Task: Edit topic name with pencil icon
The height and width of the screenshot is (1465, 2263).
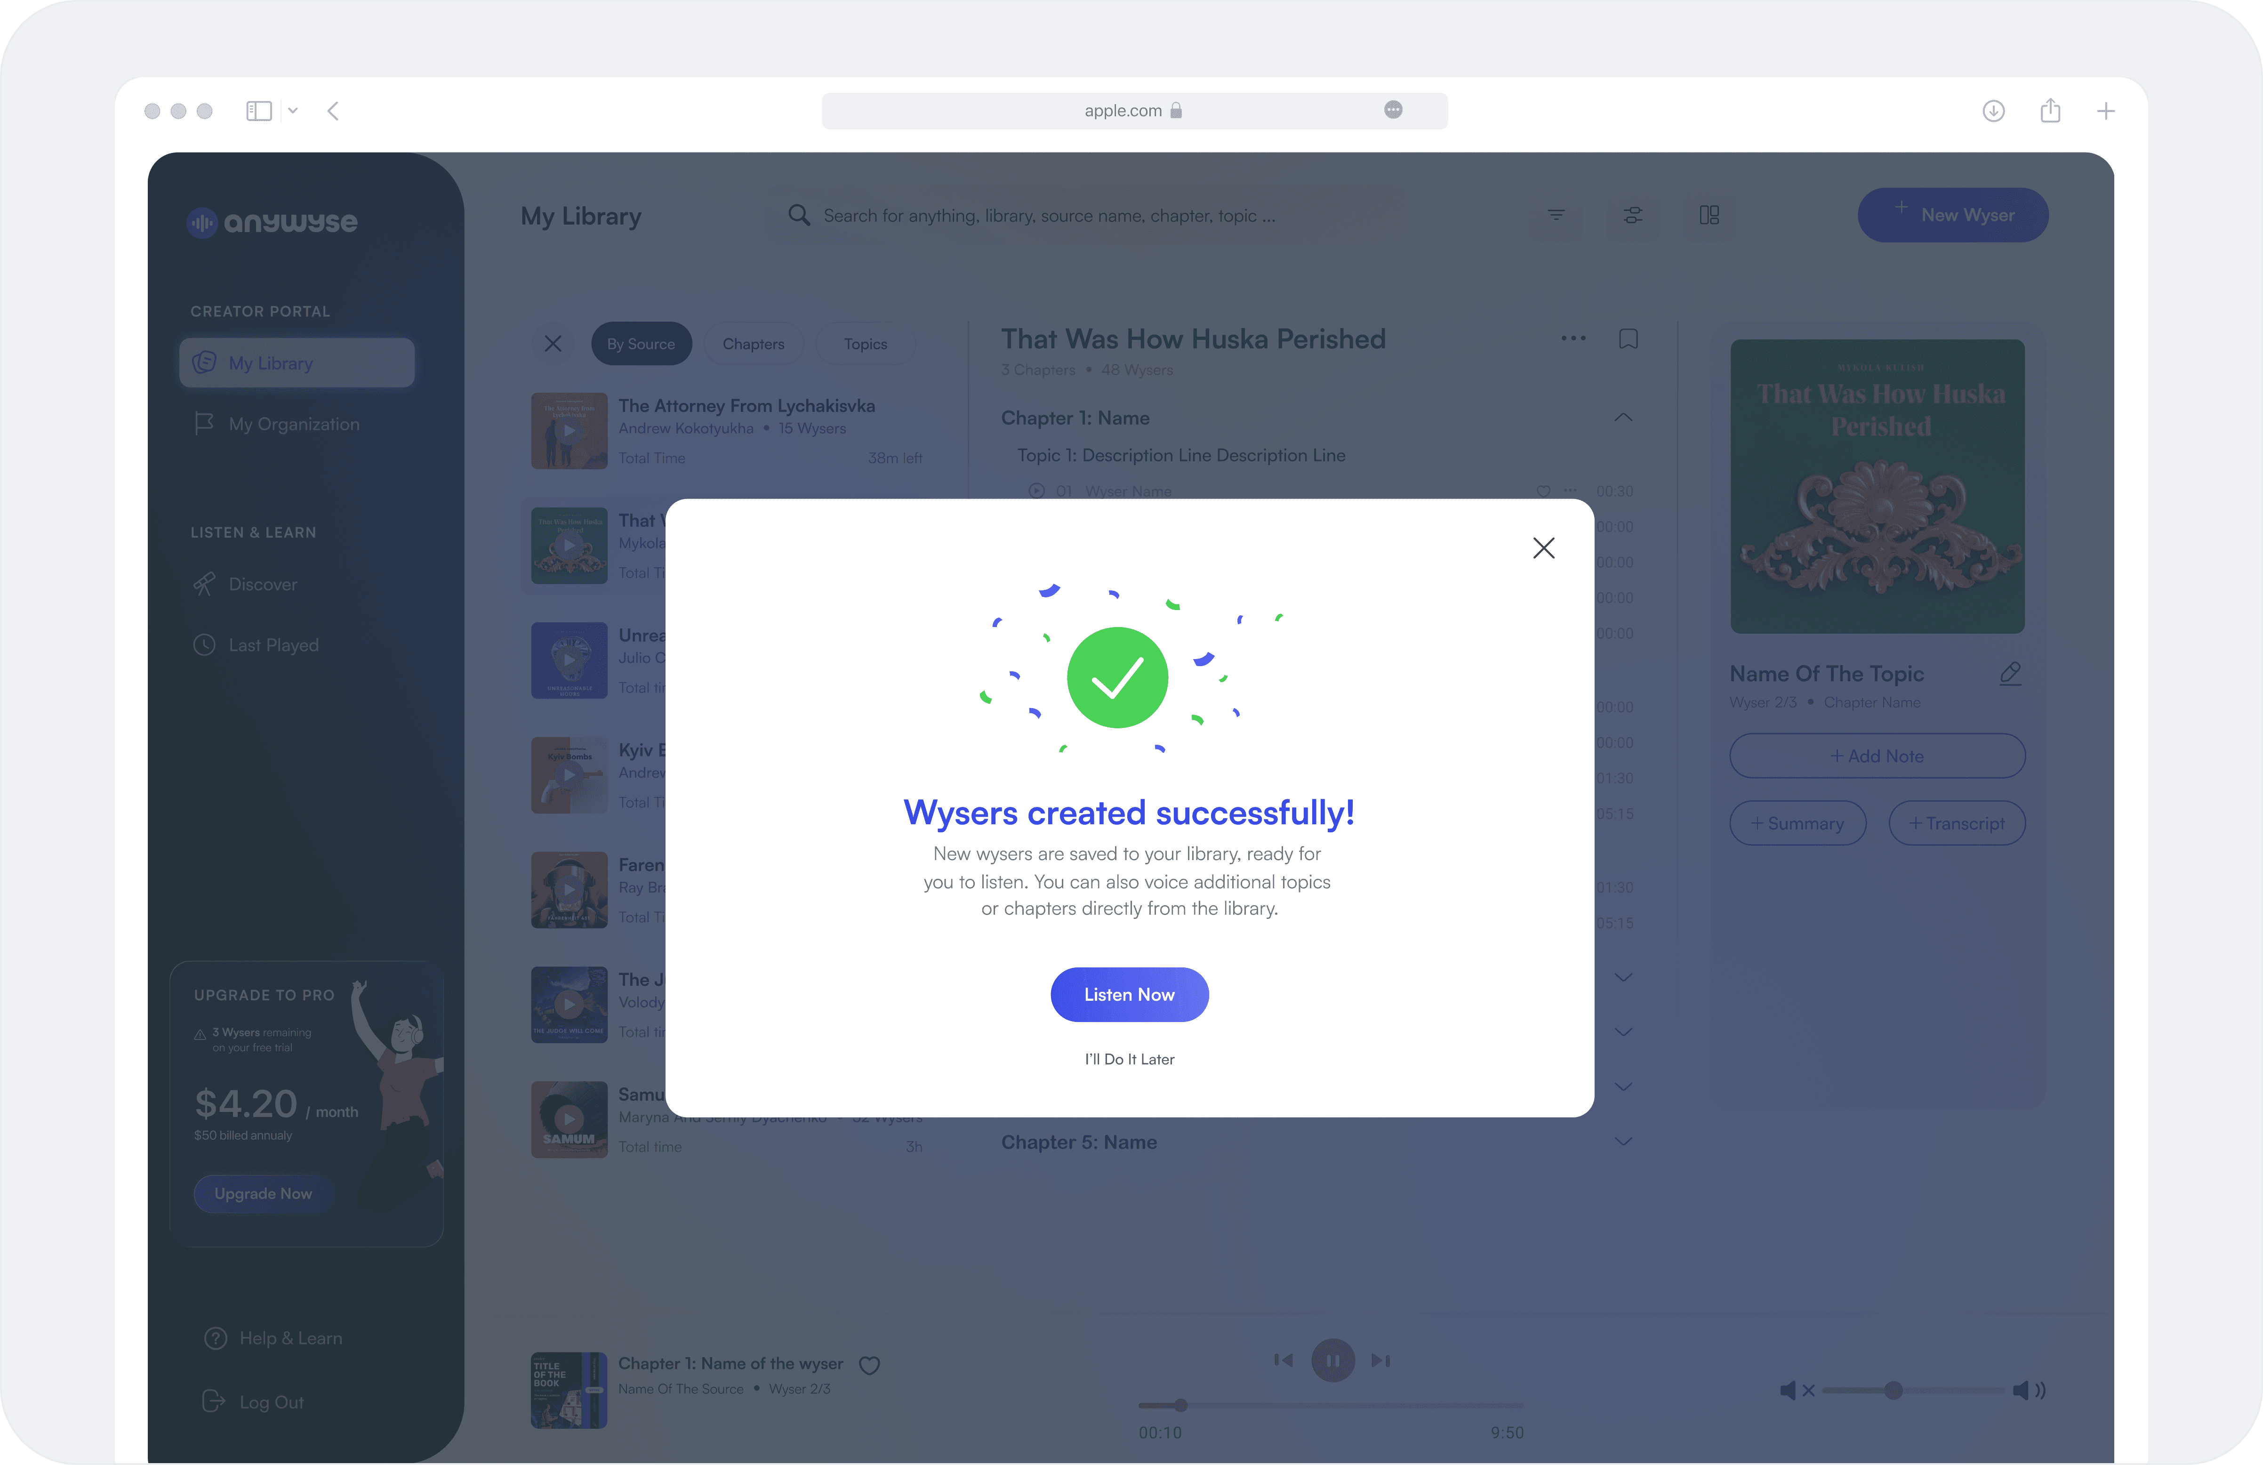Action: (x=2009, y=674)
